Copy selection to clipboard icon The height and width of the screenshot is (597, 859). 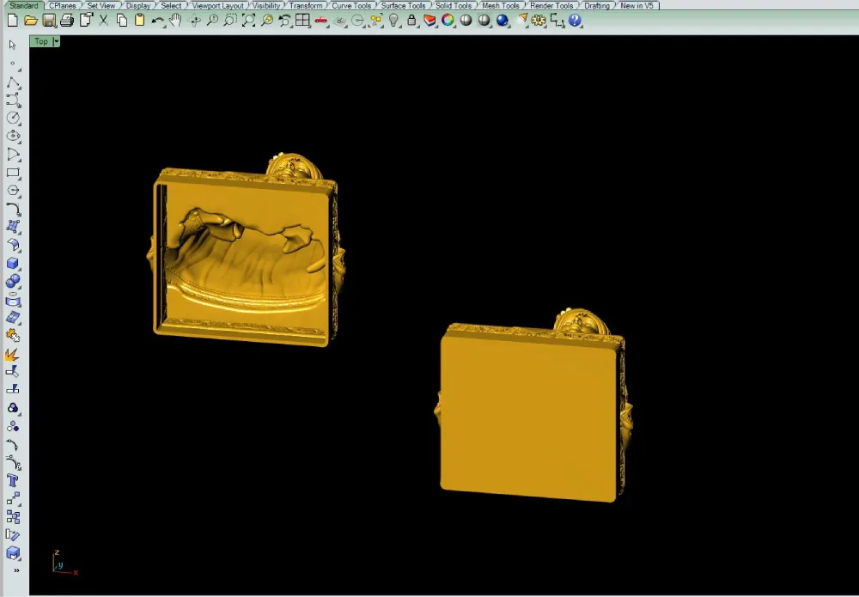coord(122,21)
